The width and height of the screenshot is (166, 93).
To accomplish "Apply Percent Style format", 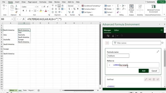I will [74, 9].
